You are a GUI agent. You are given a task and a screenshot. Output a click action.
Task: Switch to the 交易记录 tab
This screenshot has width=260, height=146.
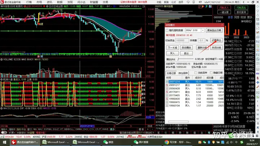click(x=171, y=73)
